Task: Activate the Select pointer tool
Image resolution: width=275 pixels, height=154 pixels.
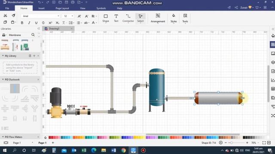Action: click(x=141, y=18)
